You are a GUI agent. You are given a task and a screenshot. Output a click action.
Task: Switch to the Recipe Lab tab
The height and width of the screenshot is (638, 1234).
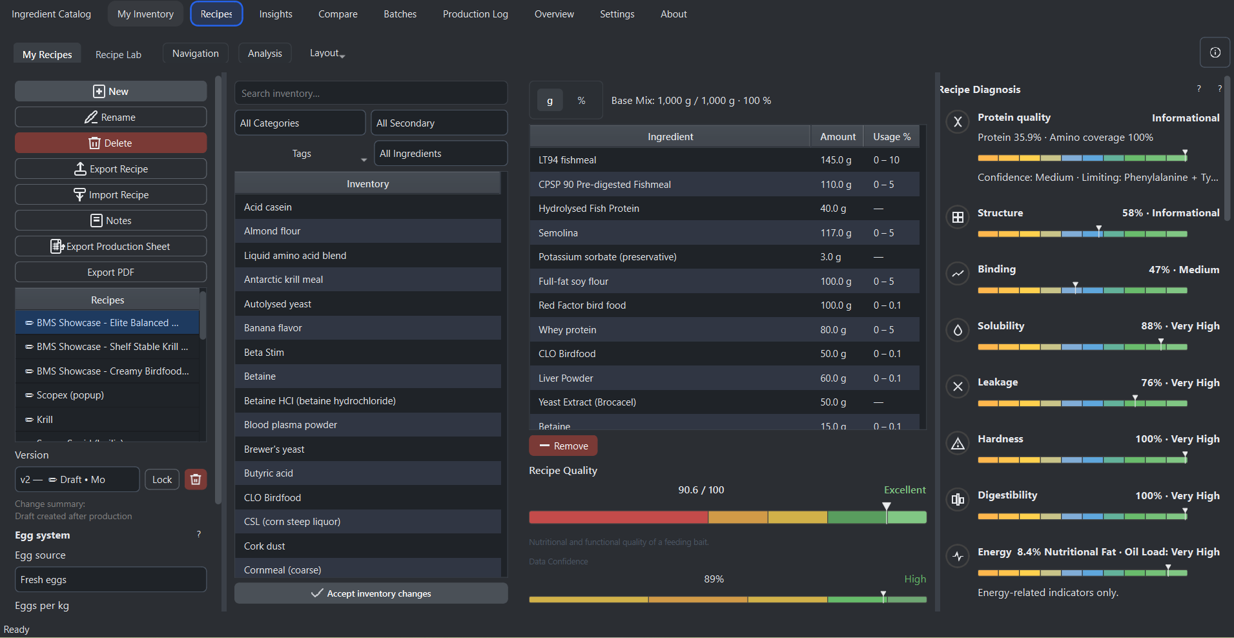point(118,54)
